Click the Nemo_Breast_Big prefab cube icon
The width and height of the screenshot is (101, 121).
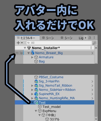[x=33, y=53]
